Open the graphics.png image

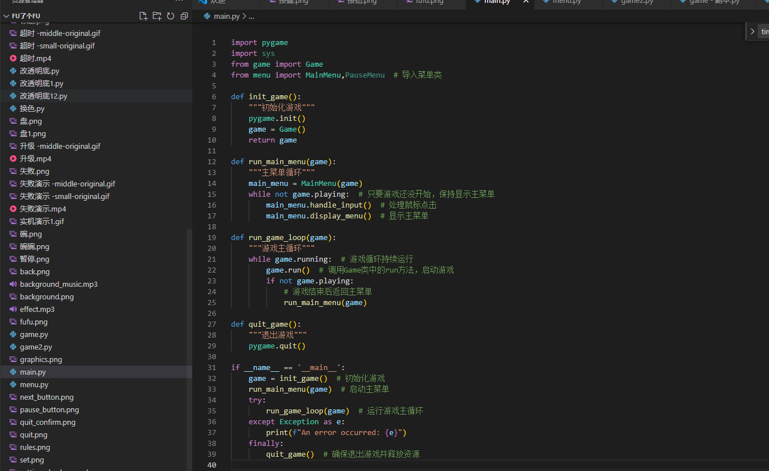[x=96, y=359]
